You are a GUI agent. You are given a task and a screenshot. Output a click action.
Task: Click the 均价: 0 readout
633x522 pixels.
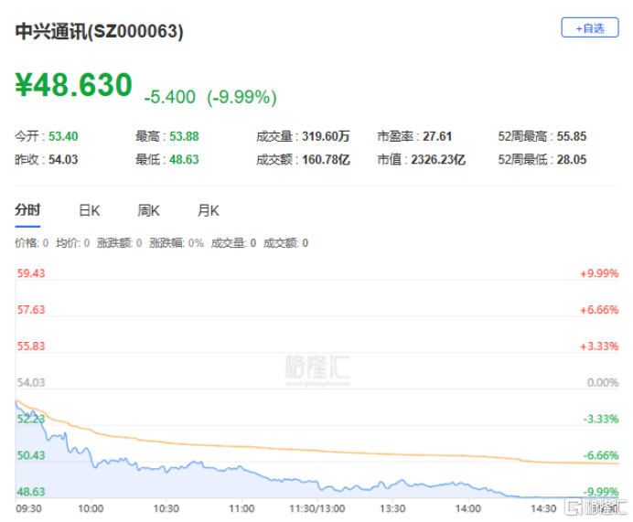point(72,243)
